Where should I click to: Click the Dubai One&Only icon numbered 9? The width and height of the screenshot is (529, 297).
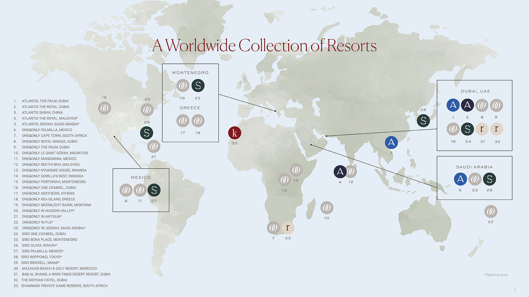(x=496, y=105)
